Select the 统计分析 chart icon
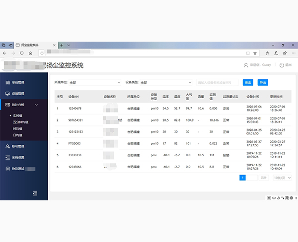Screen dimensions: 298x242 7,105
